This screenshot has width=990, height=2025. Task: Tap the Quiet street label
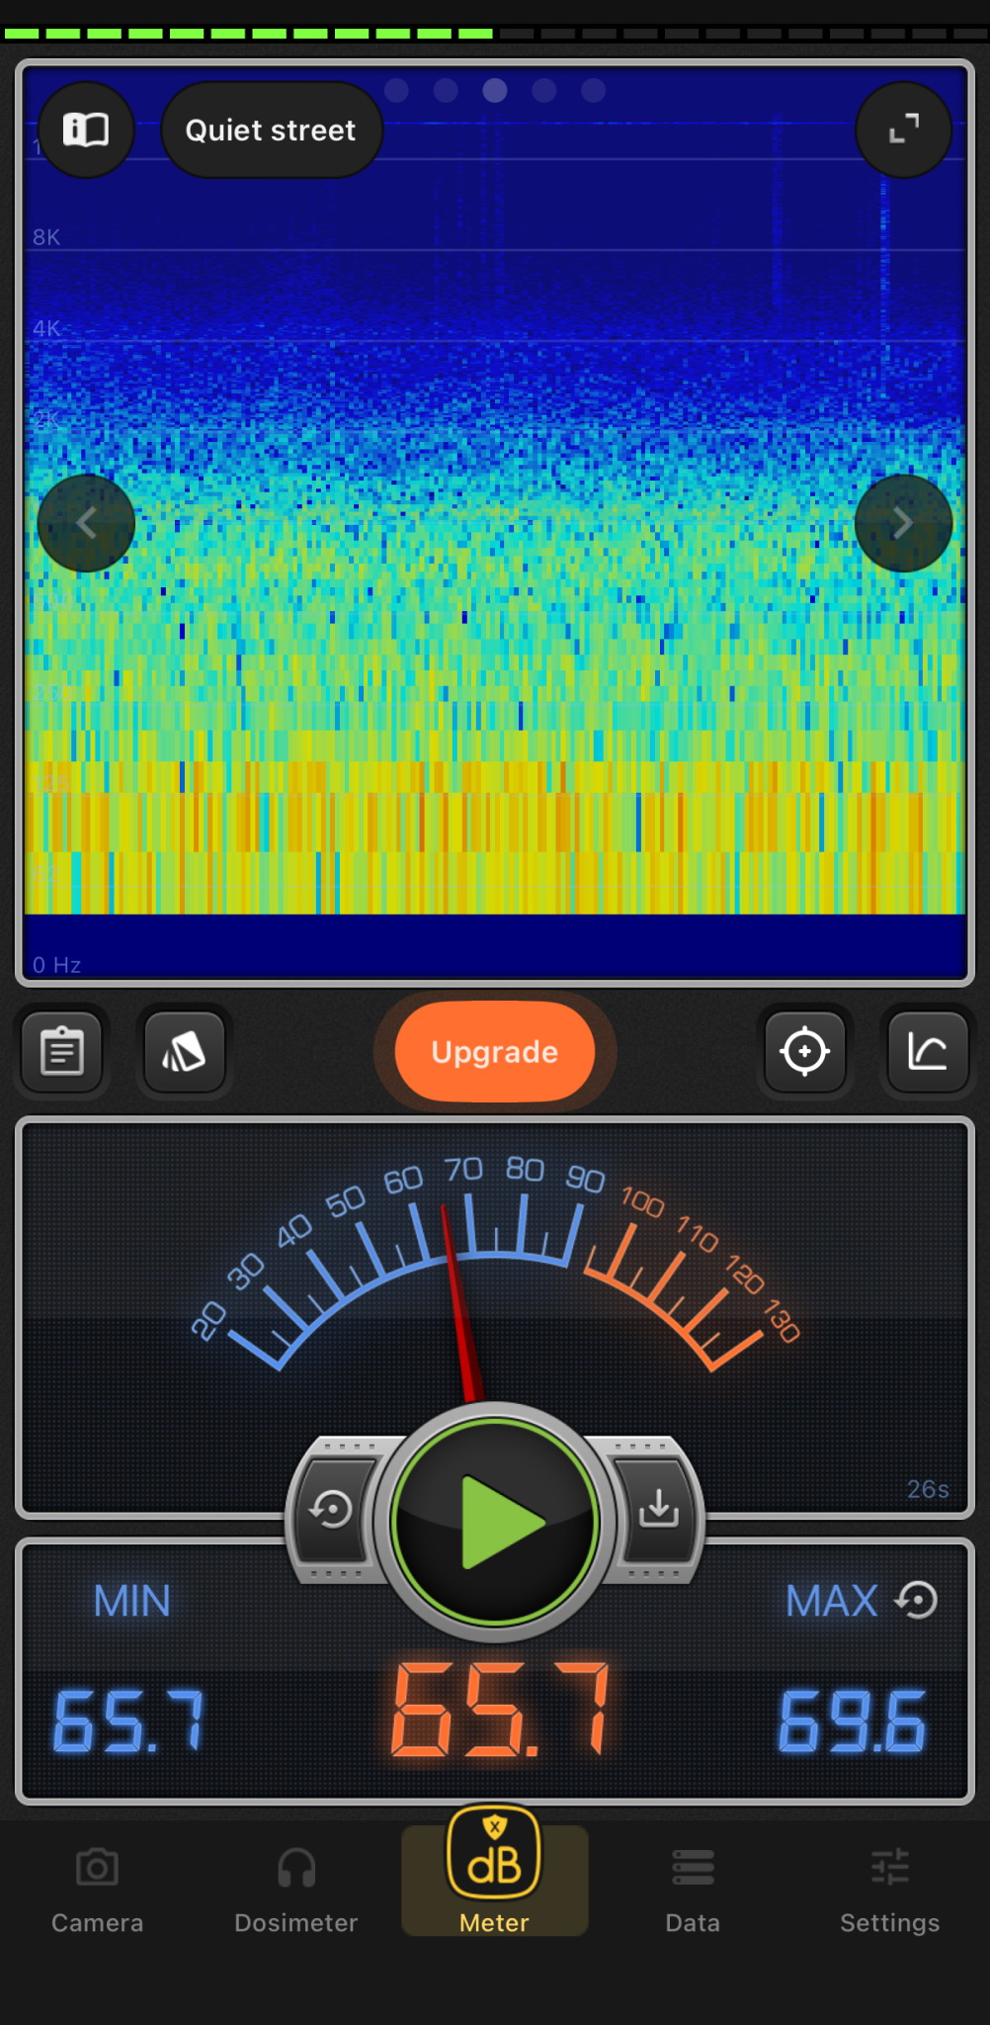click(x=271, y=130)
